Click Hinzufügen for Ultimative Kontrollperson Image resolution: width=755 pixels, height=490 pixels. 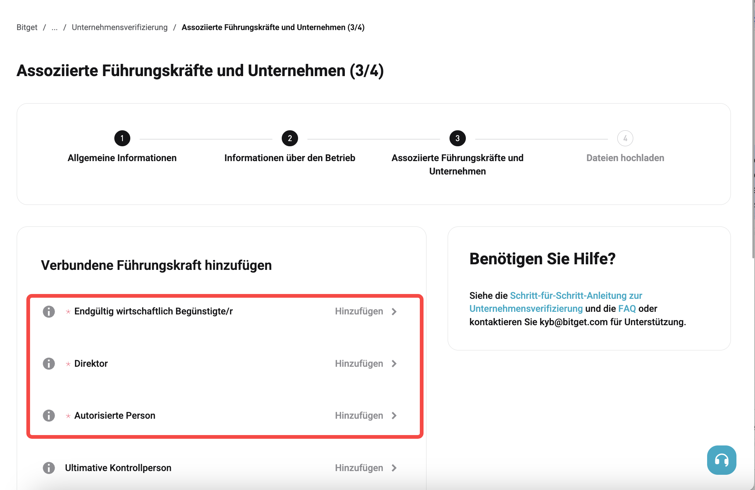click(359, 468)
